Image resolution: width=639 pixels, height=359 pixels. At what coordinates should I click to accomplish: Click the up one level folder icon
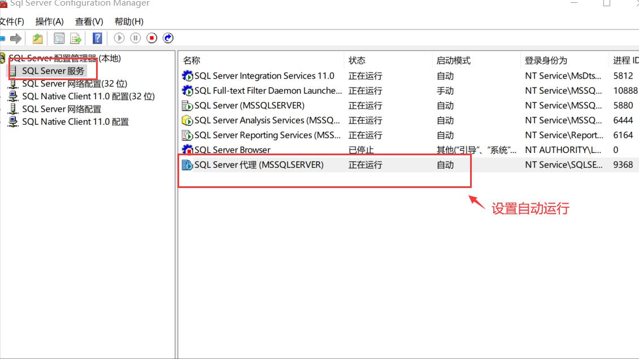(x=37, y=38)
